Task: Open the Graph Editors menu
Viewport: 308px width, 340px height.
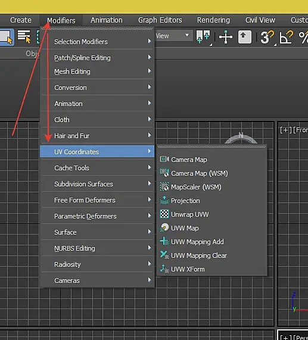Action: click(x=160, y=20)
